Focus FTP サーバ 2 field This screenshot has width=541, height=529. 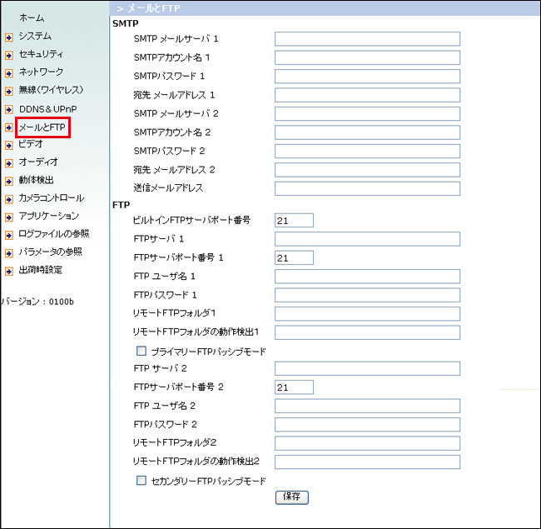pyautogui.click(x=367, y=368)
